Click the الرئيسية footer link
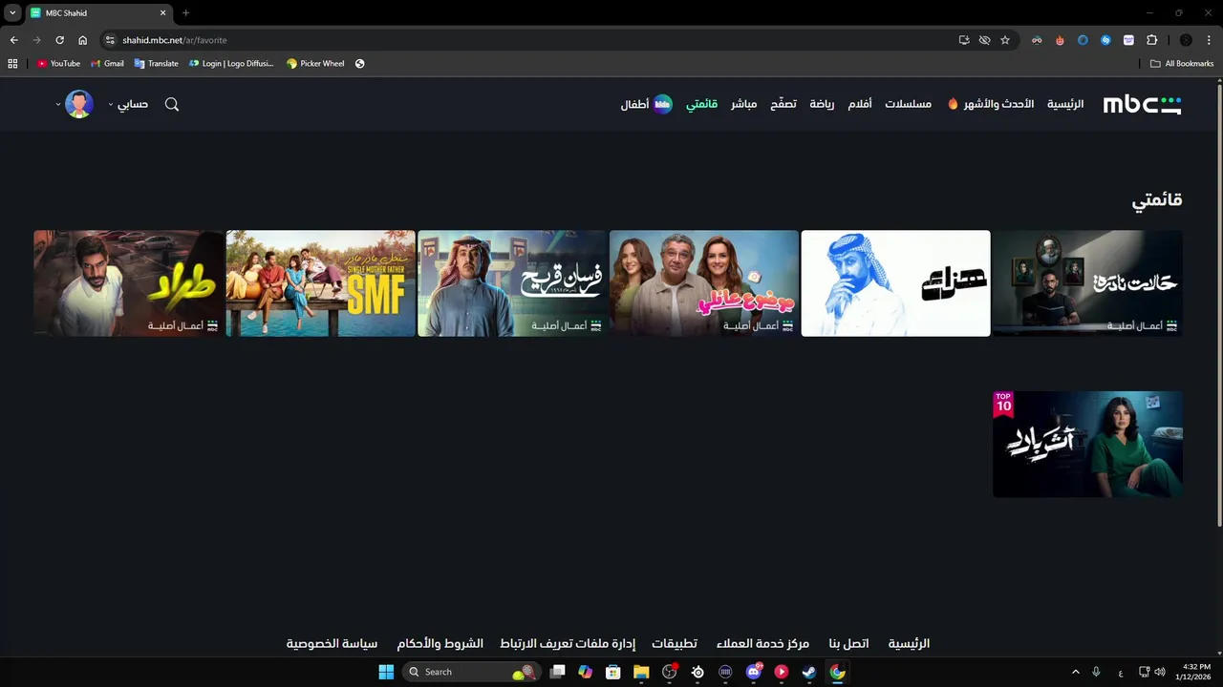This screenshot has height=687, width=1223. point(909,644)
